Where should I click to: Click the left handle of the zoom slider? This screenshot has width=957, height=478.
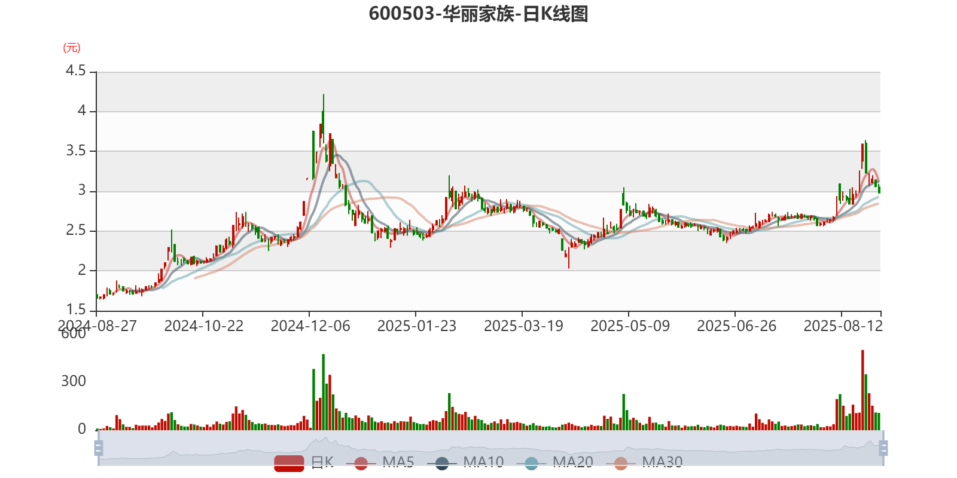pyautogui.click(x=99, y=448)
